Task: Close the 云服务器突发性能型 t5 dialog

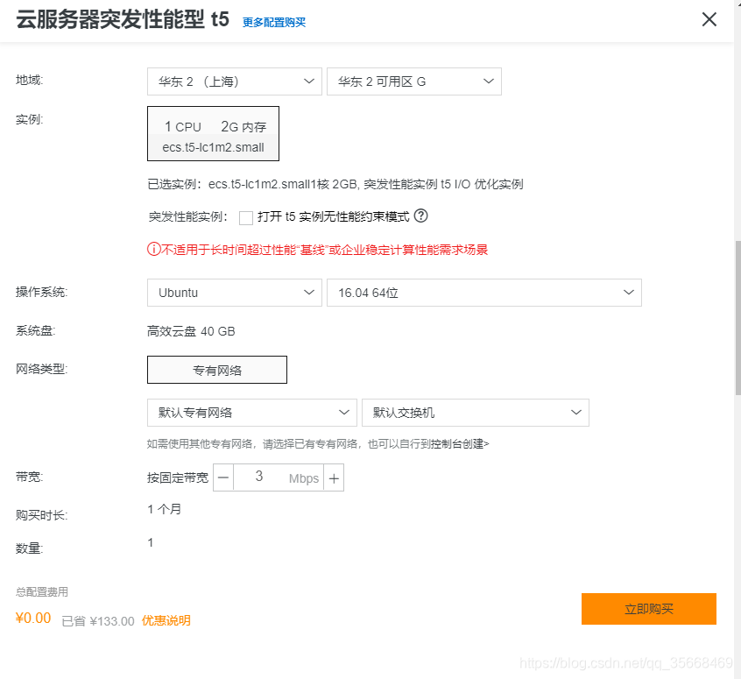Action: pyautogui.click(x=709, y=19)
